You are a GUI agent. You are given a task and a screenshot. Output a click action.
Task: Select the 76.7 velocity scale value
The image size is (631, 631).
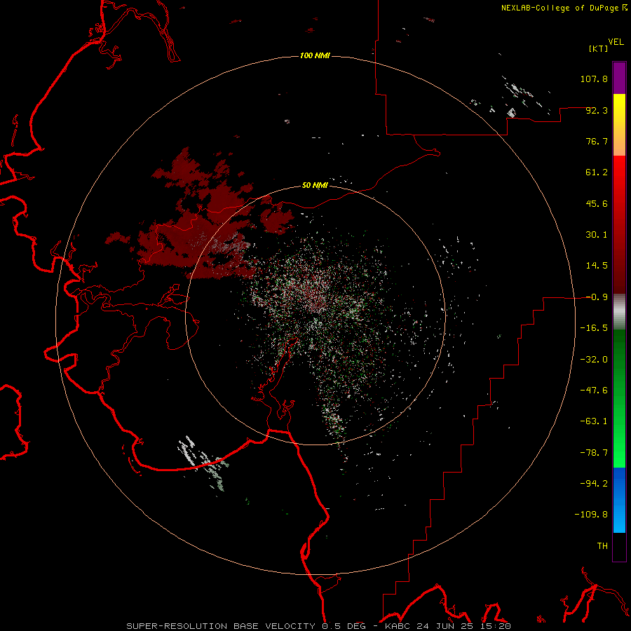[x=597, y=141]
